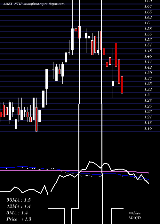Viewport: 160px width, 224px height.
Task: Select the 1.58 price axis value
Action: click(148, 28)
